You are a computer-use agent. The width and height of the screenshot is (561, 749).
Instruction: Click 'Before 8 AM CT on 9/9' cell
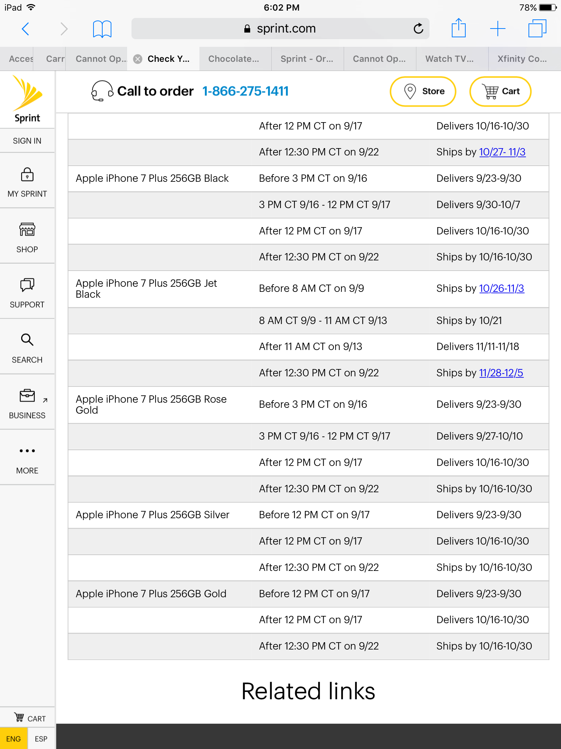(x=312, y=288)
